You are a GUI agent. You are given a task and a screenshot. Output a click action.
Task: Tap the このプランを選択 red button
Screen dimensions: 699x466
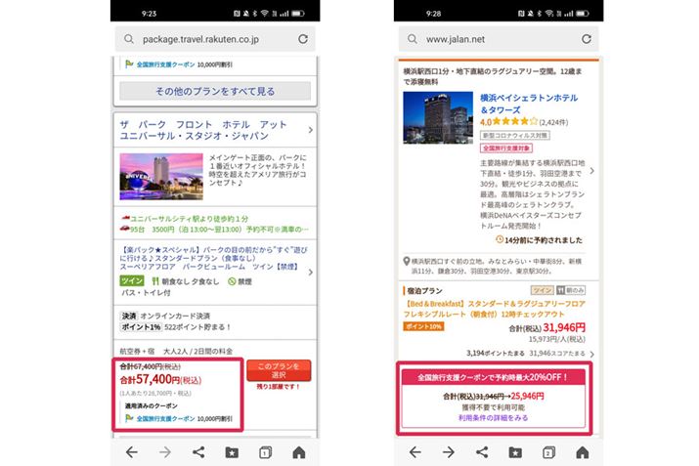tap(279, 370)
